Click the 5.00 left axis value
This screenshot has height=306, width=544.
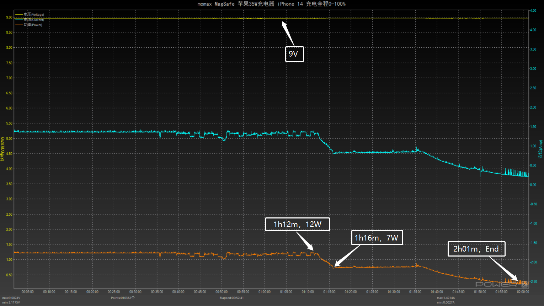pos(9,139)
